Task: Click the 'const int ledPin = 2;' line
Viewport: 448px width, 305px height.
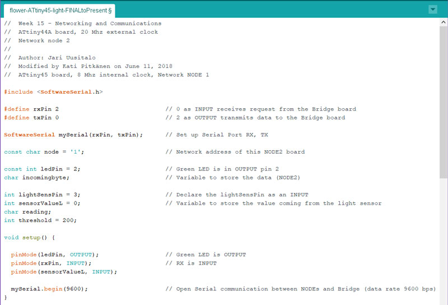Action: (x=43, y=169)
